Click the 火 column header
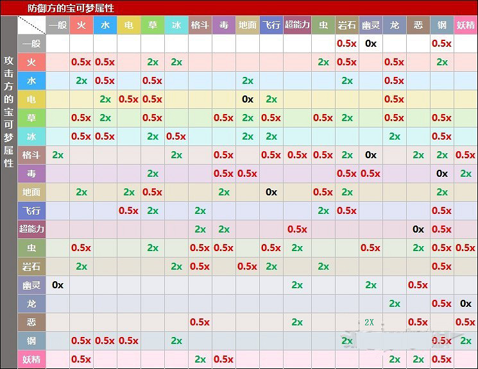The height and width of the screenshot is (369, 478). point(81,26)
